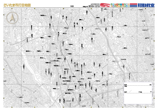158x111 pixels.
Task: Click the last icon in grid's bottom row
Action: [x=129, y=6]
